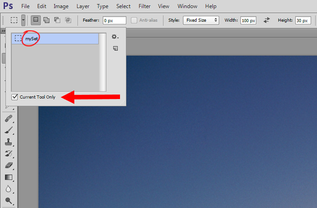The width and height of the screenshot is (317, 208).
Task: Click the Style label
Action: click(174, 20)
